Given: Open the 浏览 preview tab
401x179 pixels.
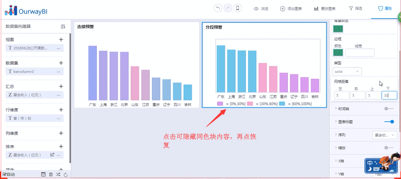Looking at the screenshot, I should tap(261, 9).
